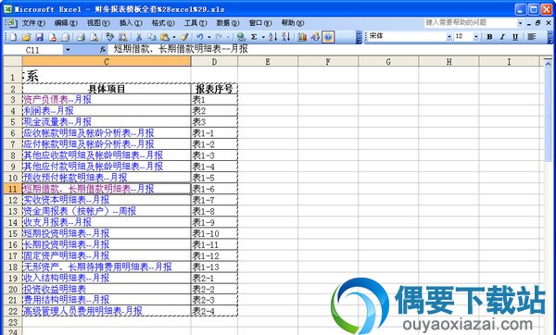Image resolution: width=556 pixels, height=335 pixels.
Task: Open the font size dropdown showing 12
Action: click(476, 37)
